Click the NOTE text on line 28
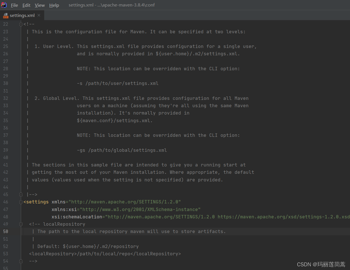Viewport: 350px width, 270px height. point(158,69)
